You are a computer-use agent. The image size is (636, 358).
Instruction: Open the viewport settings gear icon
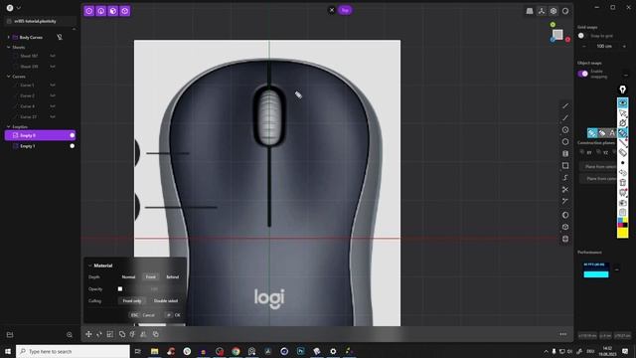[x=554, y=11]
